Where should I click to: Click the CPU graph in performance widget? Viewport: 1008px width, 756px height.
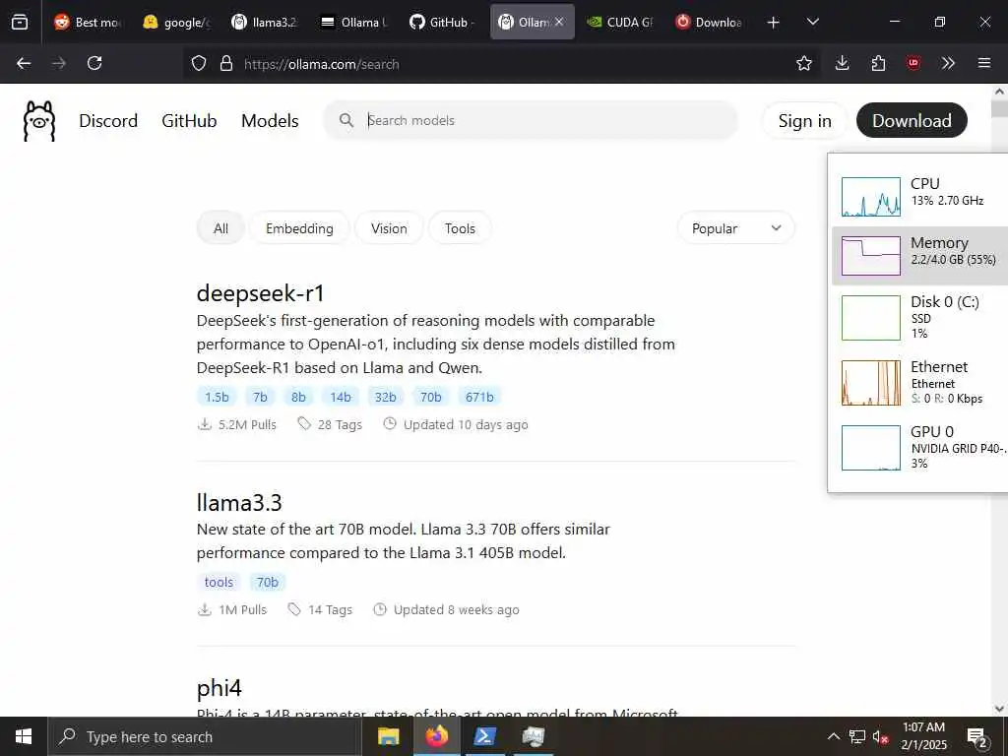870,197
